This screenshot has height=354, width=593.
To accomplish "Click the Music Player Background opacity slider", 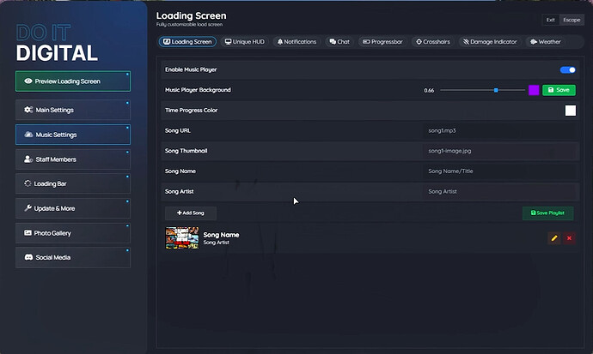I will [x=483, y=90].
